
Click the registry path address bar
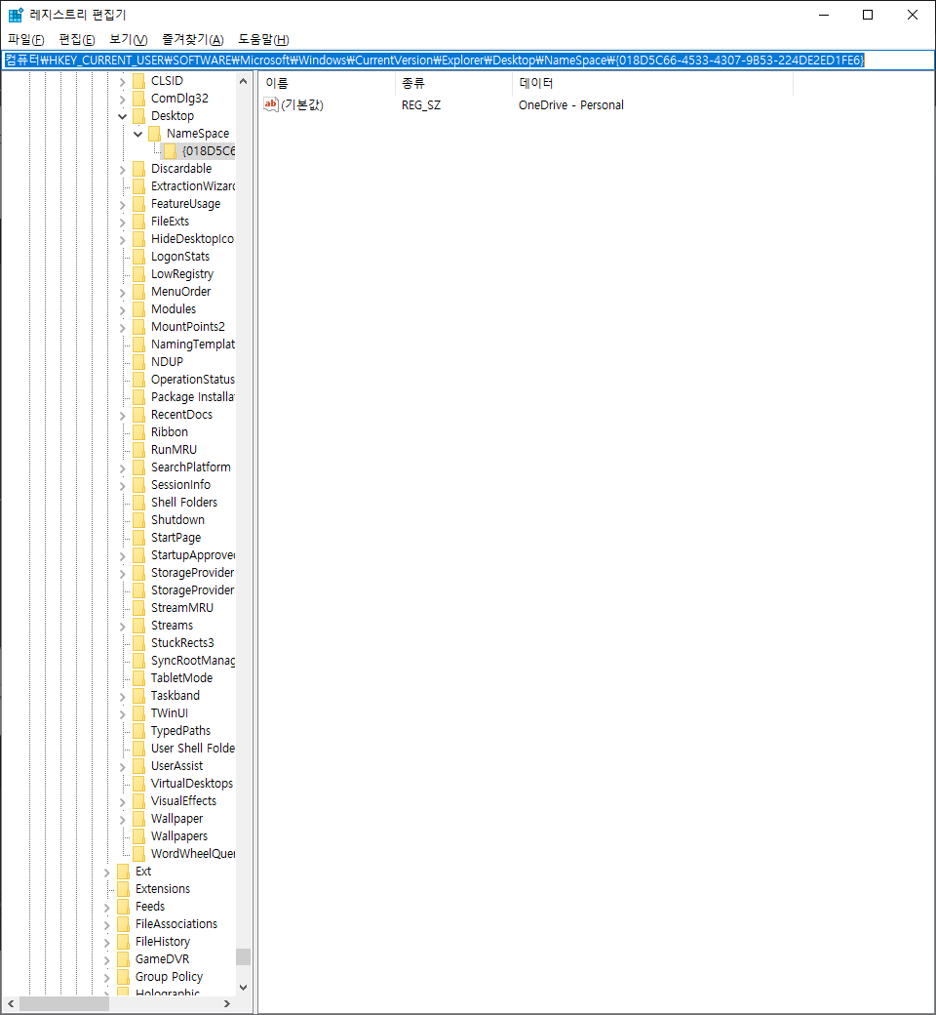click(468, 61)
